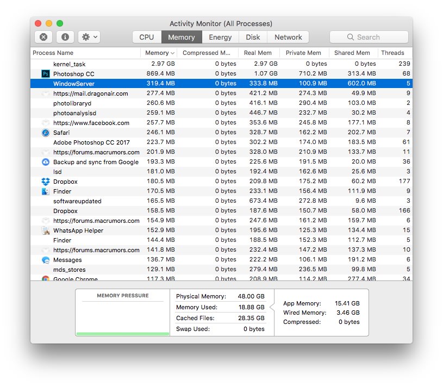Click the Photoshop CC app icon
The width and height of the screenshot is (443, 387).
tap(46, 74)
